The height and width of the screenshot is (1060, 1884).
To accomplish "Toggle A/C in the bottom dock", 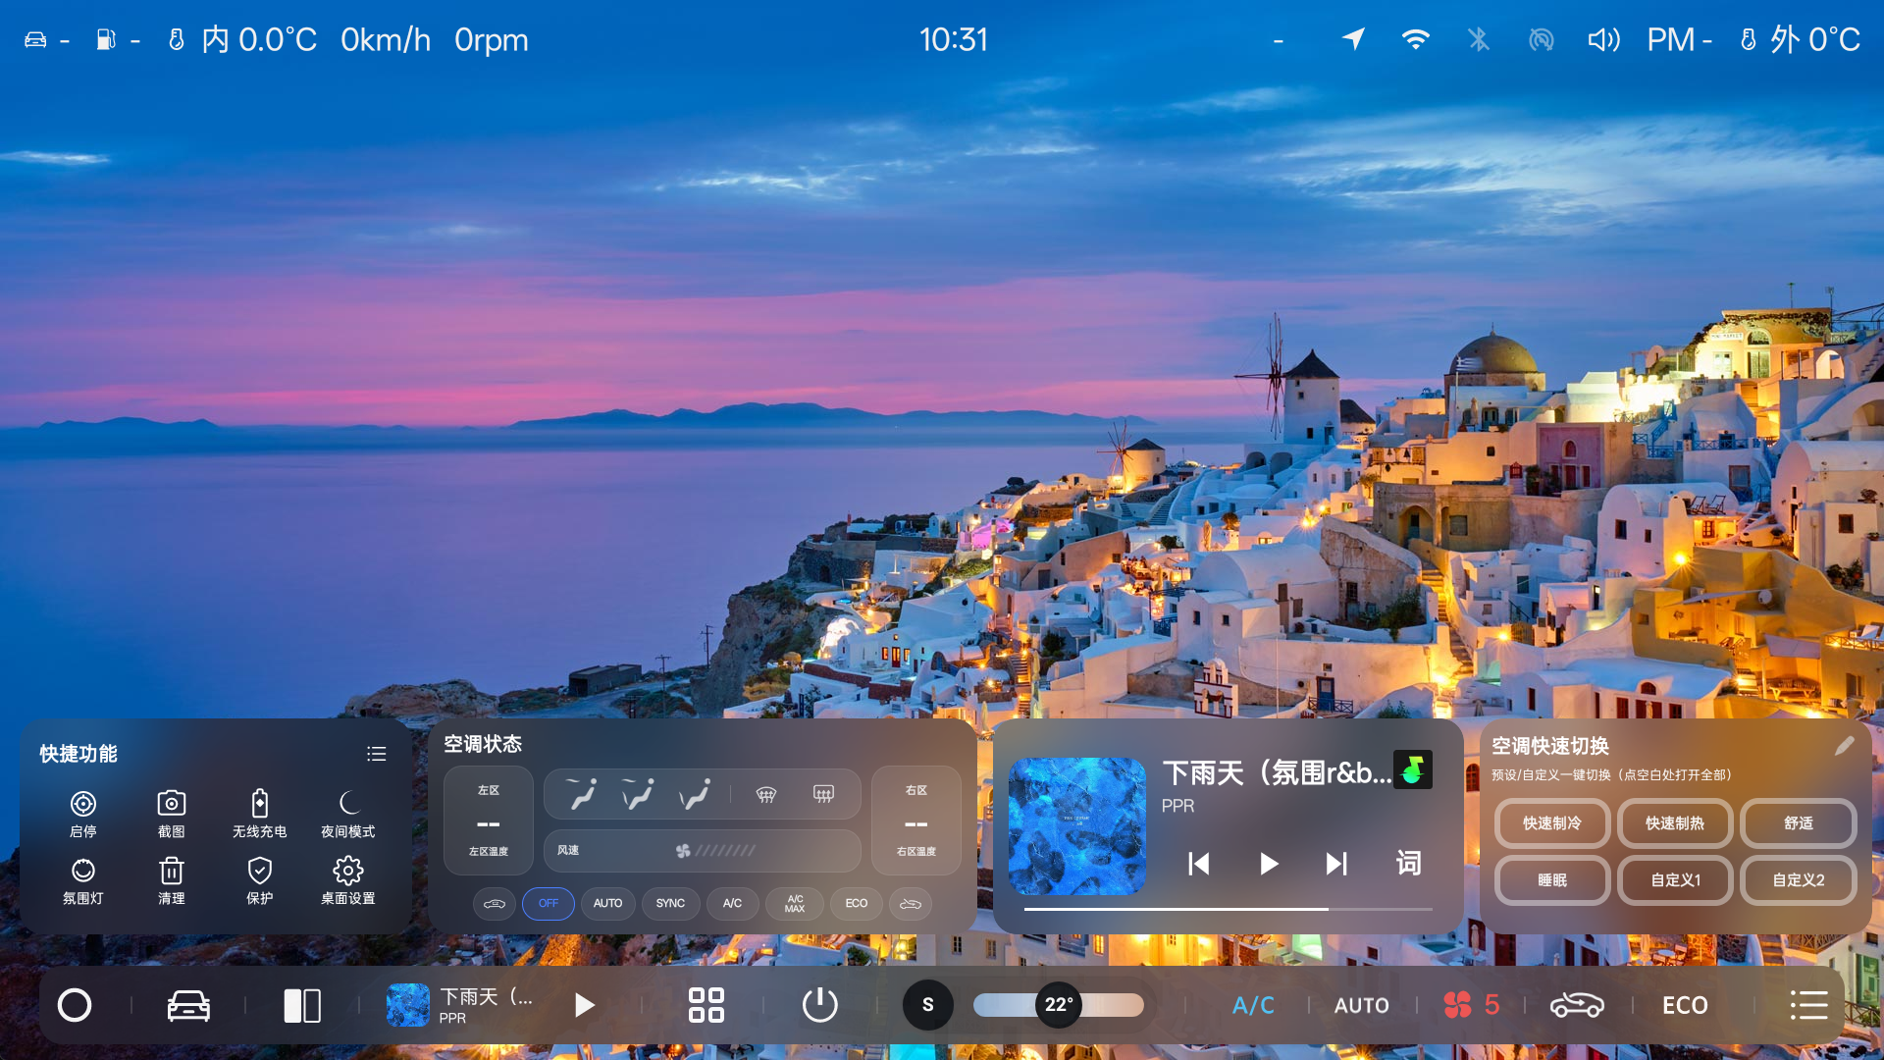I will point(1253,1005).
